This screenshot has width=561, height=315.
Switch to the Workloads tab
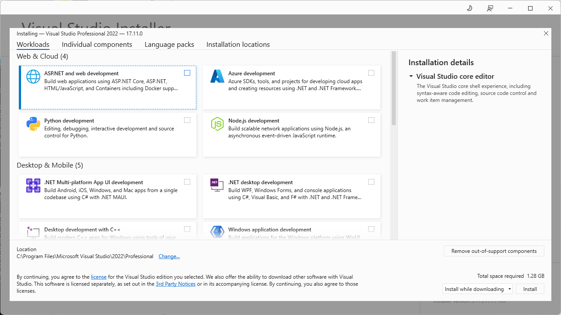point(33,45)
